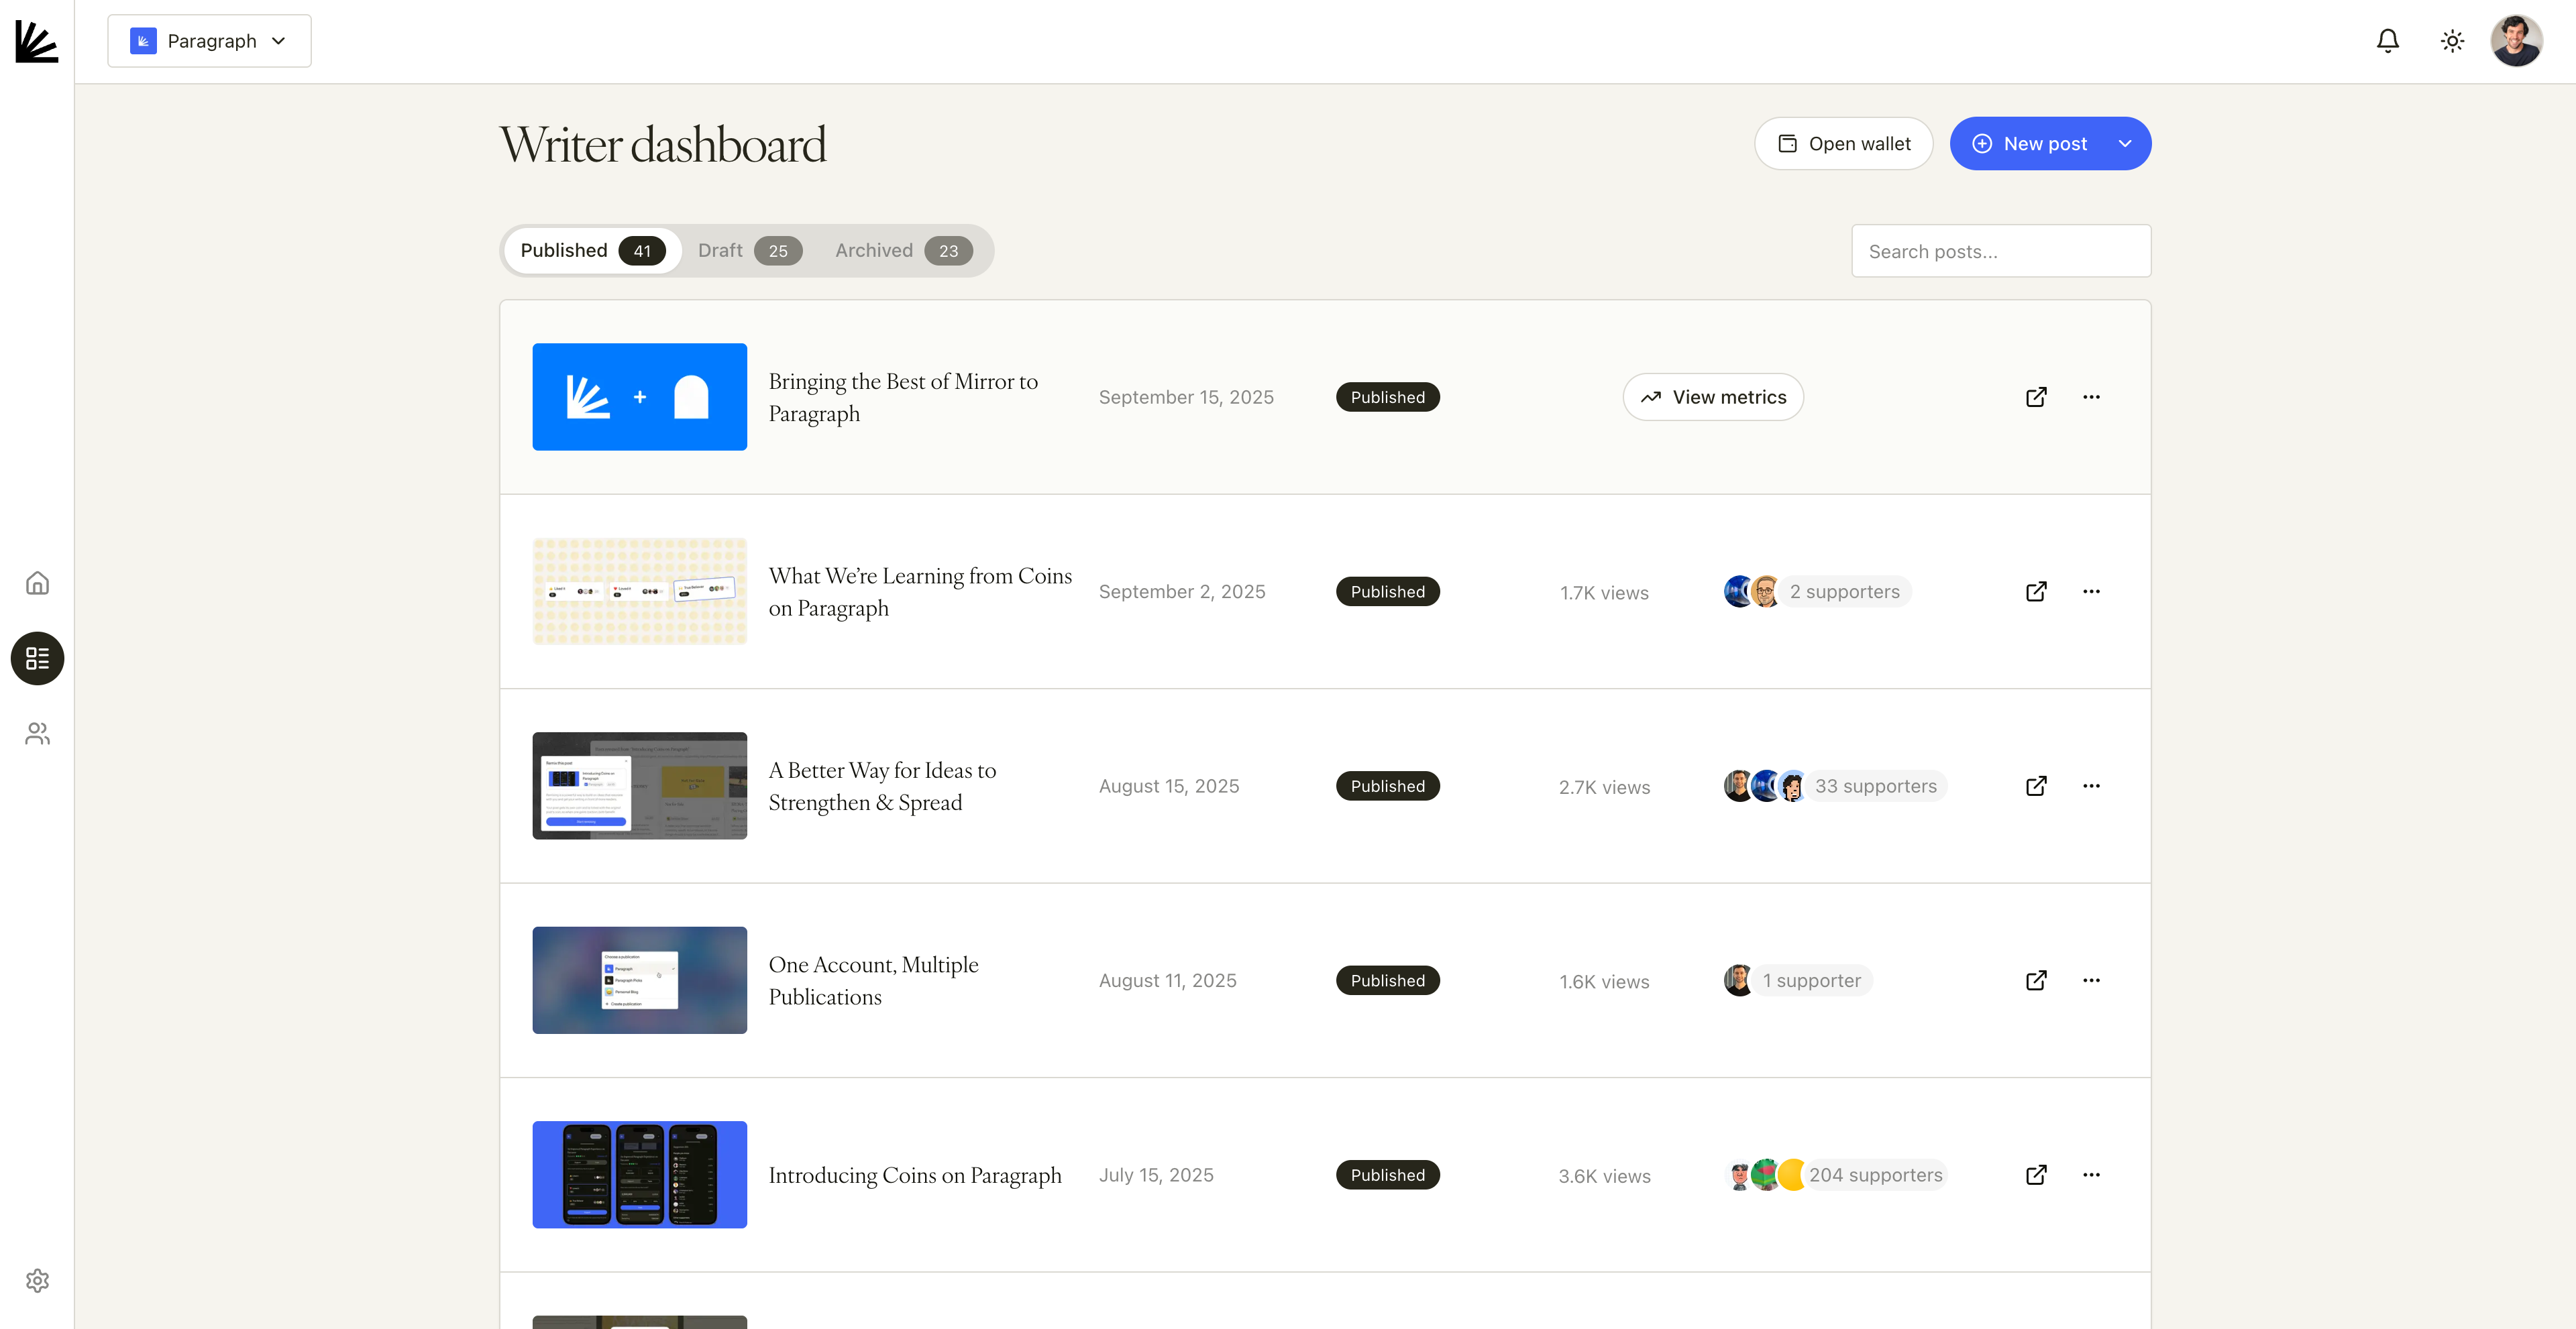Open the notifications bell
2576x1329 pixels.
click(x=2387, y=41)
